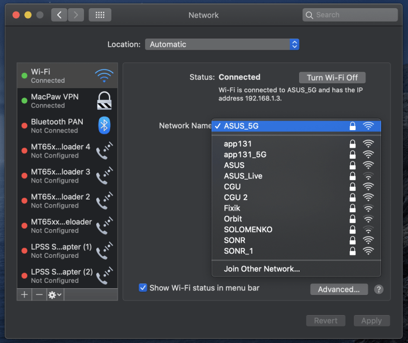This screenshot has width=408, height=343.
Task: Toggle Show Wi-Fi status in menu bar
Action: pyautogui.click(x=143, y=288)
